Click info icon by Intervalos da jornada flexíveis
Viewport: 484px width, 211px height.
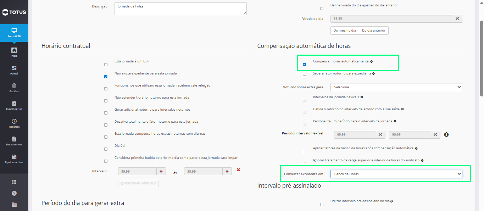tap(361, 97)
